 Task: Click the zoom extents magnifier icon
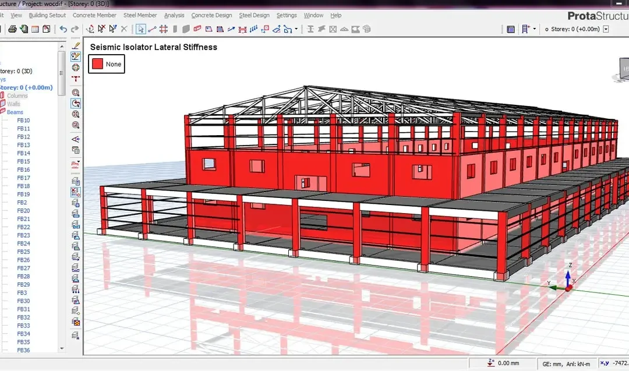point(75,114)
